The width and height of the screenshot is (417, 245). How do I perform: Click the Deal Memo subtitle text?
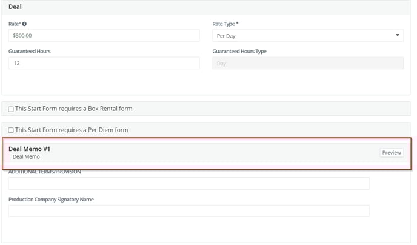click(x=26, y=157)
